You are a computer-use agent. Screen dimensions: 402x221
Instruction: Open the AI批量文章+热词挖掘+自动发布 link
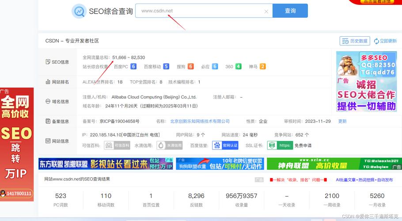(364, 180)
